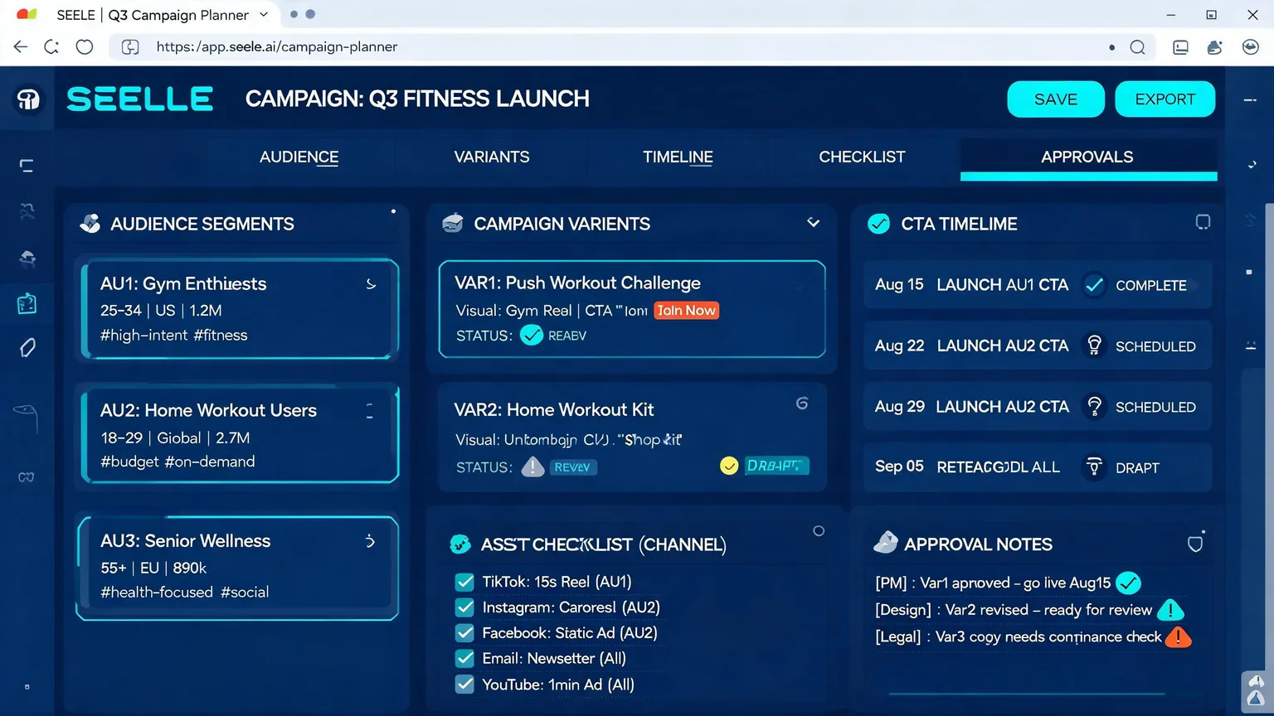
Task: Click the refresh icon on VAR2 card
Action: [x=802, y=404]
